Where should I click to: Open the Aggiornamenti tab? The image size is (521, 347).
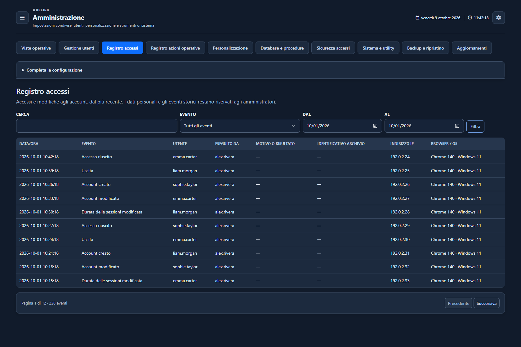472,48
